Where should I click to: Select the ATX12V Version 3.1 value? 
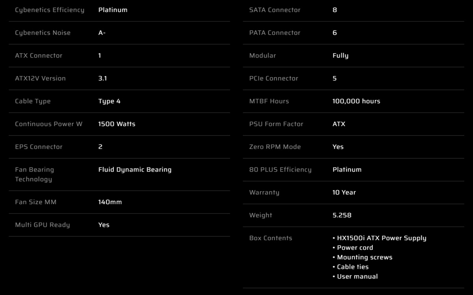point(102,78)
